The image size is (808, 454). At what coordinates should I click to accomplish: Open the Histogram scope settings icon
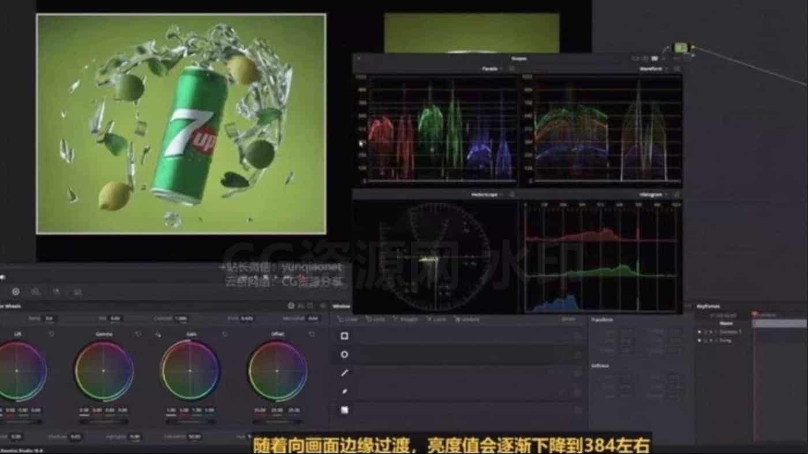pos(676,195)
